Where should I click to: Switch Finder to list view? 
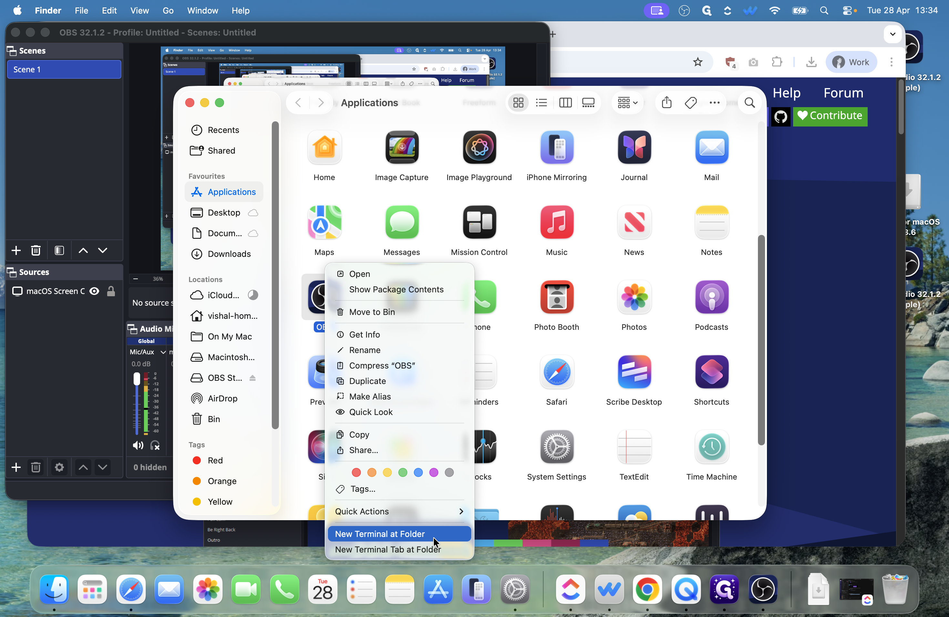pos(541,103)
